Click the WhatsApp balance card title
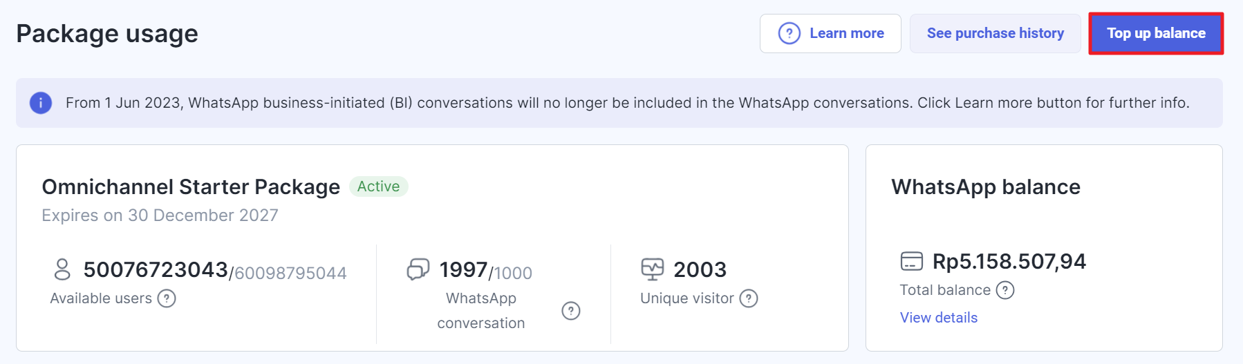This screenshot has width=1243, height=364. (985, 187)
